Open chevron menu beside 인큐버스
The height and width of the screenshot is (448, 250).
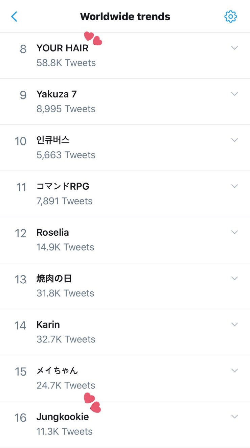(x=234, y=140)
